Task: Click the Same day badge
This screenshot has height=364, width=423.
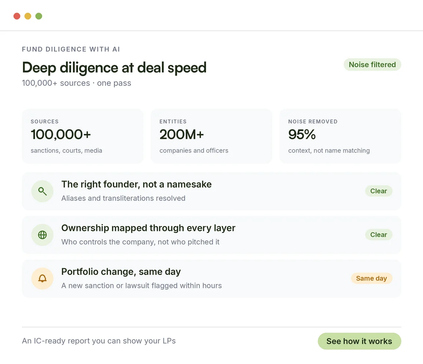Action: (x=372, y=278)
